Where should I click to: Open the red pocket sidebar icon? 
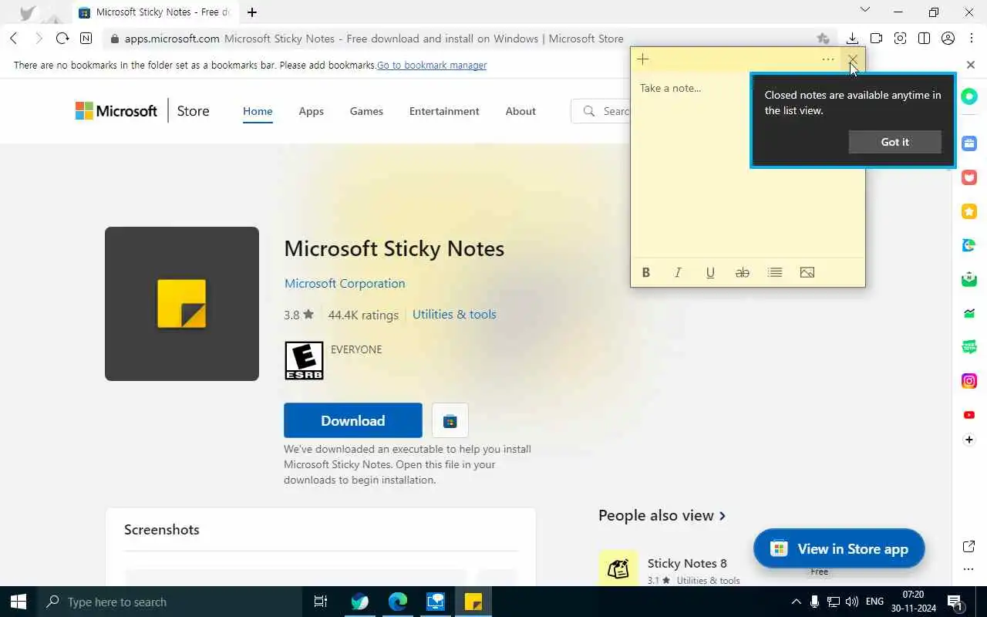[x=969, y=177]
